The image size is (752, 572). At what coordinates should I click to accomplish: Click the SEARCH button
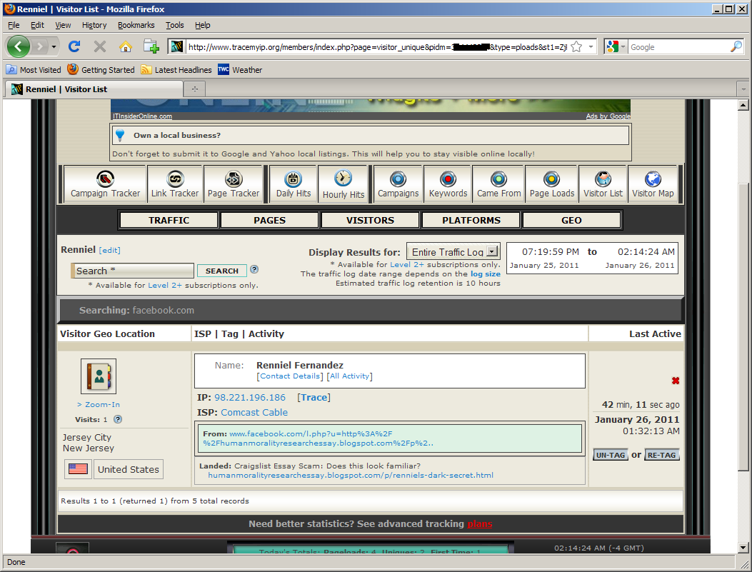click(x=222, y=271)
